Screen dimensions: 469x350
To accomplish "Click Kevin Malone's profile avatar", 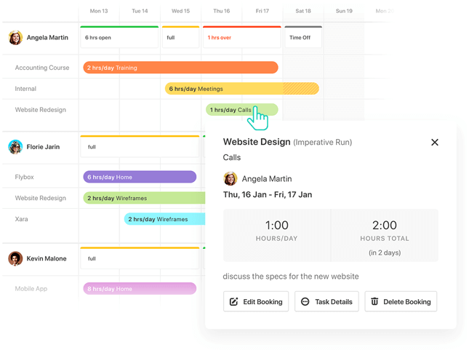I will pyautogui.click(x=15, y=258).
